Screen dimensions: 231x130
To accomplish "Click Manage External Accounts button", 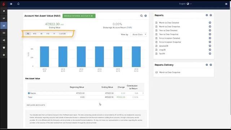I will 79,16.
